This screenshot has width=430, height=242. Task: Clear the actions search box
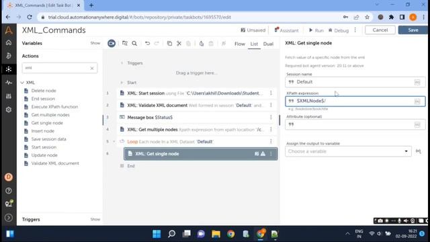[92, 68]
